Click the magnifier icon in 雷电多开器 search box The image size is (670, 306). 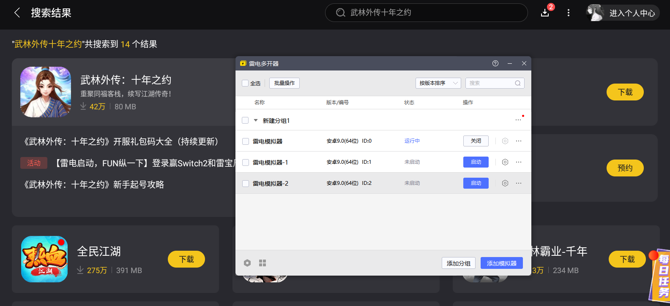518,83
